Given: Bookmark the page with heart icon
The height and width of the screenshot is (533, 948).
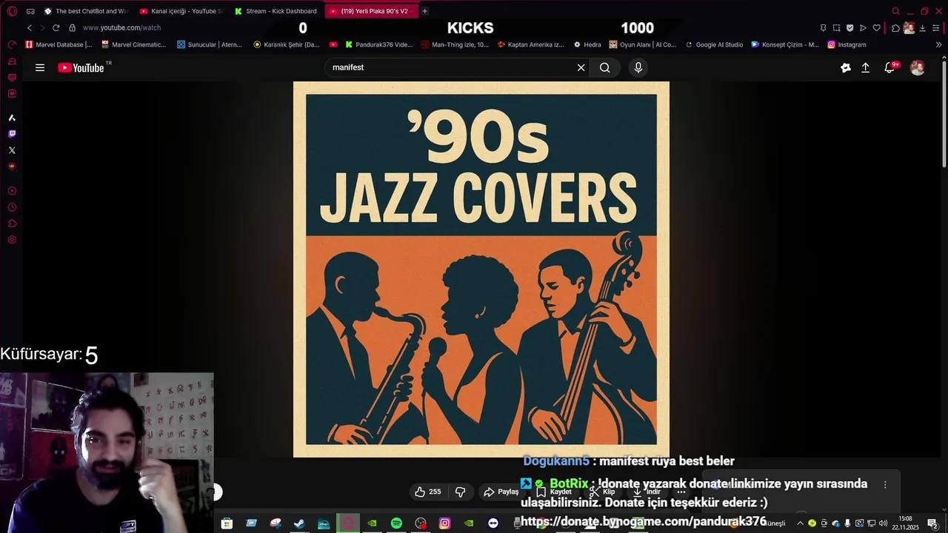Looking at the screenshot, I should (x=877, y=27).
